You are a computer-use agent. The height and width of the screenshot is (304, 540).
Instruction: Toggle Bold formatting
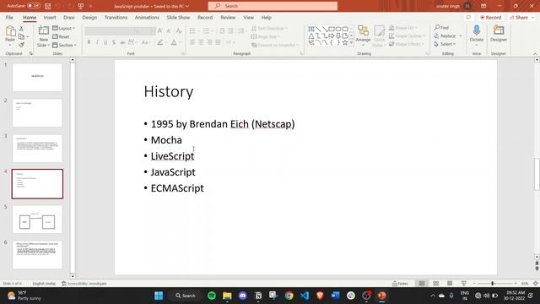[x=89, y=42]
